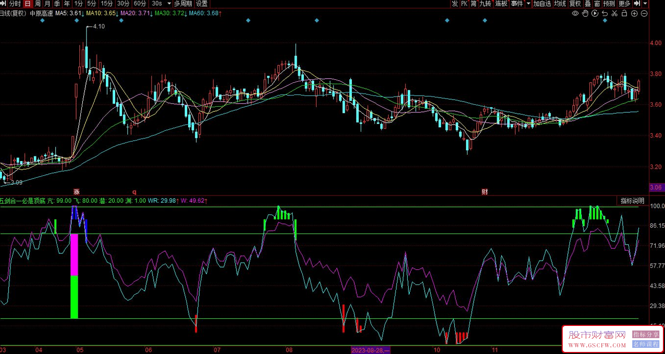Click the arrow-to-bar icon next to 更多

pos(637,4)
